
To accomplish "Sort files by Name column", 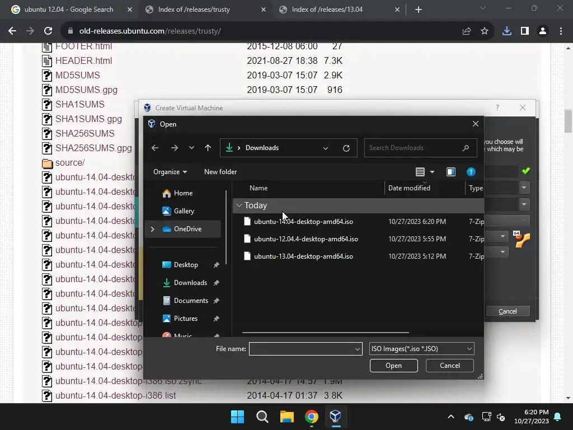I will coord(259,188).
